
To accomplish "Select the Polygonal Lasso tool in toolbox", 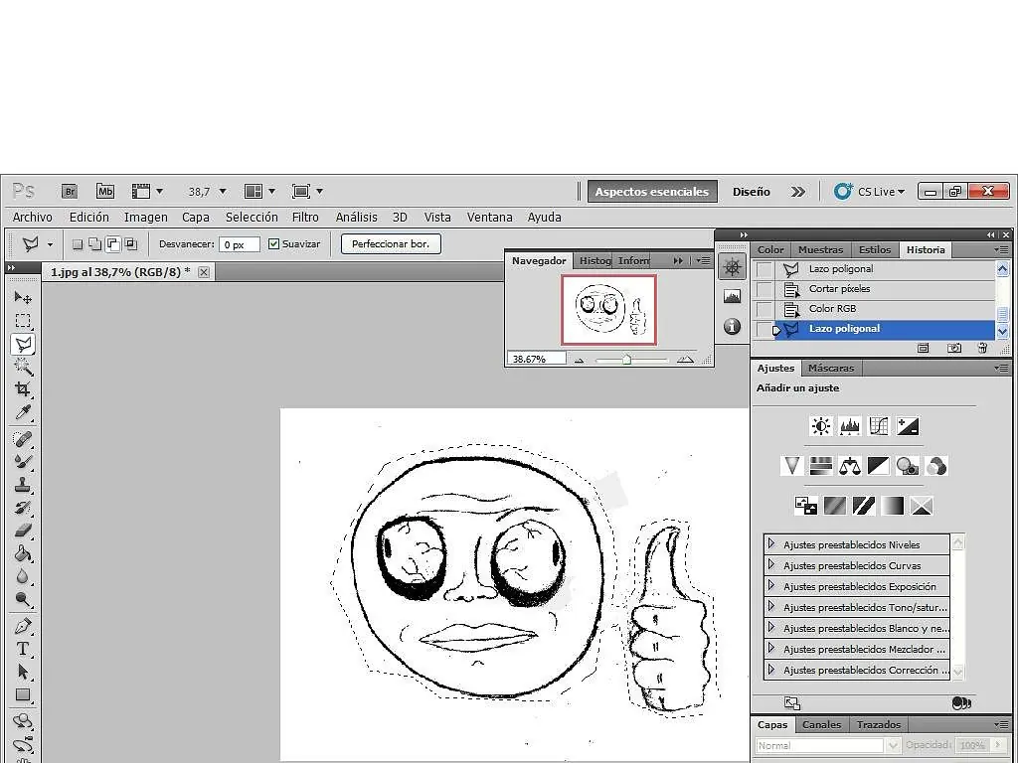I will 23,344.
